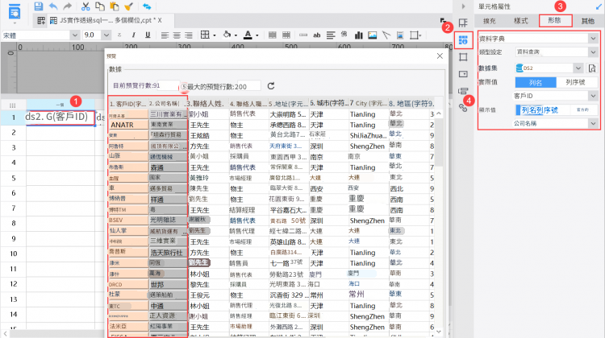Image resolution: width=605 pixels, height=338 pixels.
Task: Toggle Underline formatting
Action: [x=148, y=35]
